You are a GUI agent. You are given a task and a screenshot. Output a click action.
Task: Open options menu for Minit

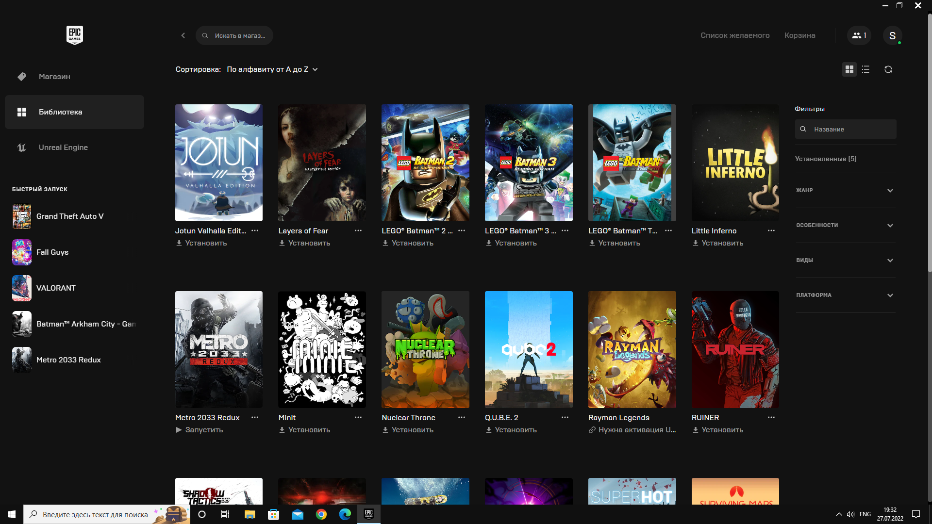click(358, 417)
